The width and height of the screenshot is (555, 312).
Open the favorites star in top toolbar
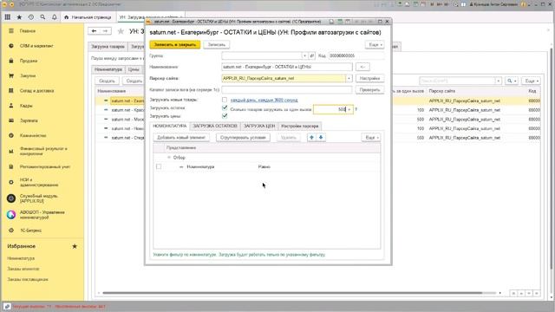pyautogui.click(x=19, y=17)
